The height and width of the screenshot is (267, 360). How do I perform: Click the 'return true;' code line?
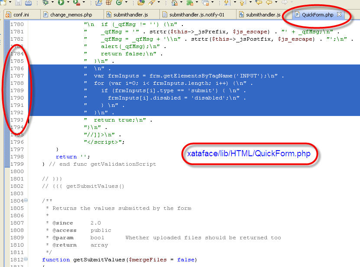coord(118,120)
